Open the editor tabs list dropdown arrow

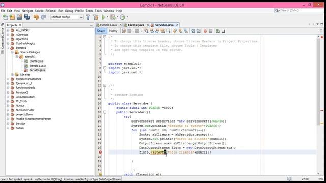click(x=317, y=24)
